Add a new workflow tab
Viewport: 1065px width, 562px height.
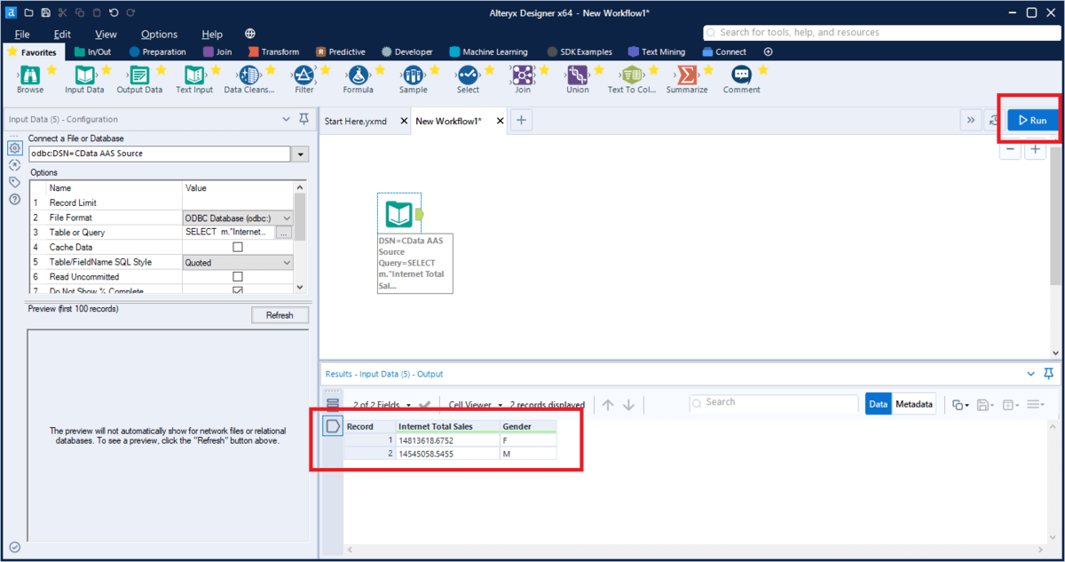pyautogui.click(x=522, y=121)
